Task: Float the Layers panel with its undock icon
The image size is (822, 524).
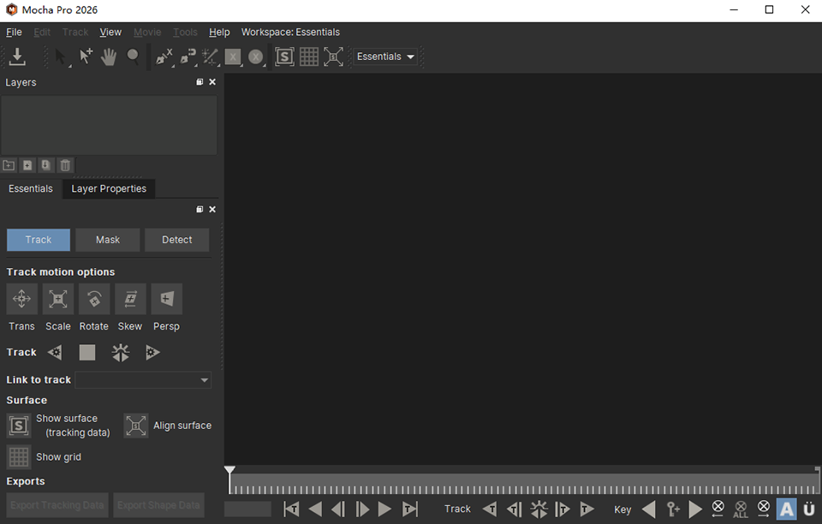Action: tap(200, 81)
